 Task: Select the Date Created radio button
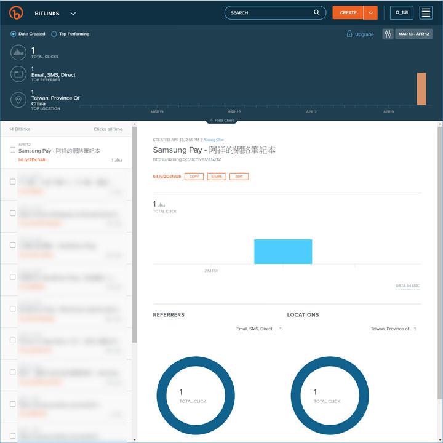[x=14, y=34]
